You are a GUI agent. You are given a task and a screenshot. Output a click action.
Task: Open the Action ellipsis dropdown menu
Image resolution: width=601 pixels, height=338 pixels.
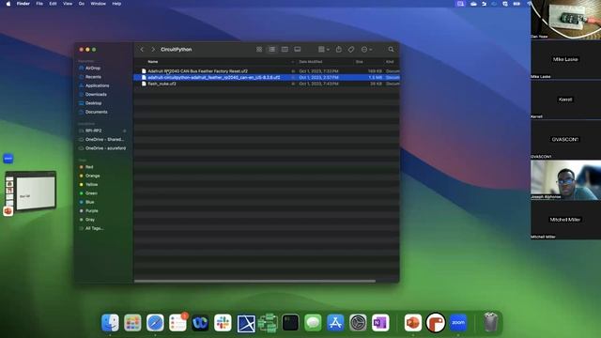coord(366,50)
